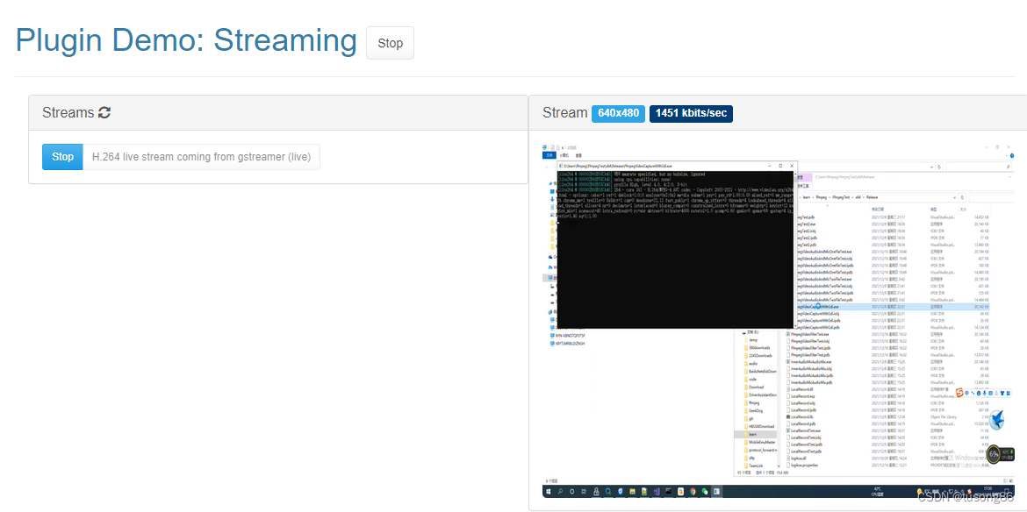Expand the Release breadcrumb chevron

[880, 197]
